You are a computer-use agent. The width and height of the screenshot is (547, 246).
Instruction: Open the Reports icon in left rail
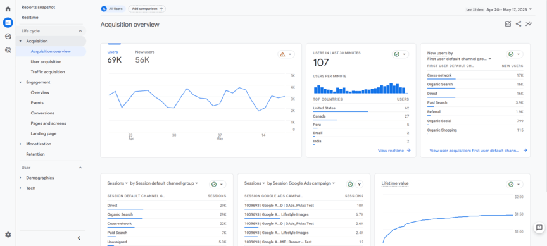tap(8, 23)
